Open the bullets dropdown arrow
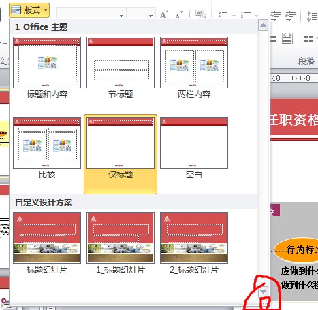This screenshot has width=318, height=310. [234, 16]
